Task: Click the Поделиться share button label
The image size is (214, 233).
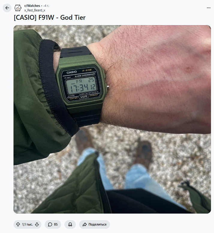Action: pyautogui.click(x=97, y=224)
